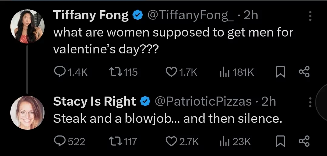Open more options on Tiffany Fong's tweet
327x156 pixels.
[310, 16]
